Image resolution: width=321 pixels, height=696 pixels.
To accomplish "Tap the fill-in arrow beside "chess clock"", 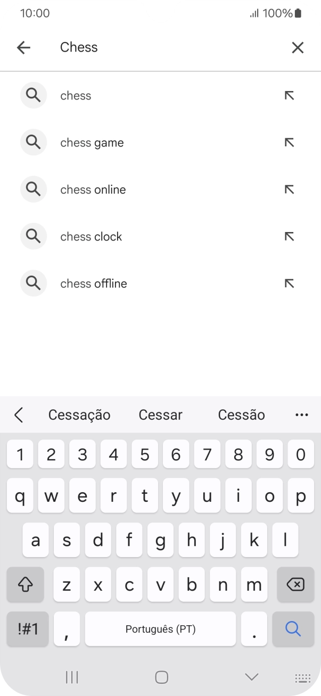I will coord(288,236).
